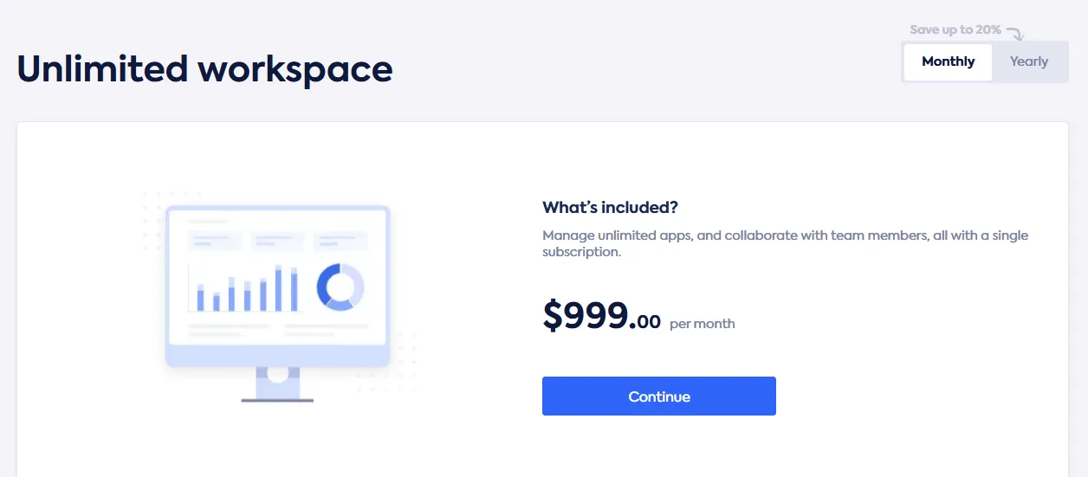The image size is (1088, 477).
Task: Click the Unlimited workspace heading
Action: 204,69
